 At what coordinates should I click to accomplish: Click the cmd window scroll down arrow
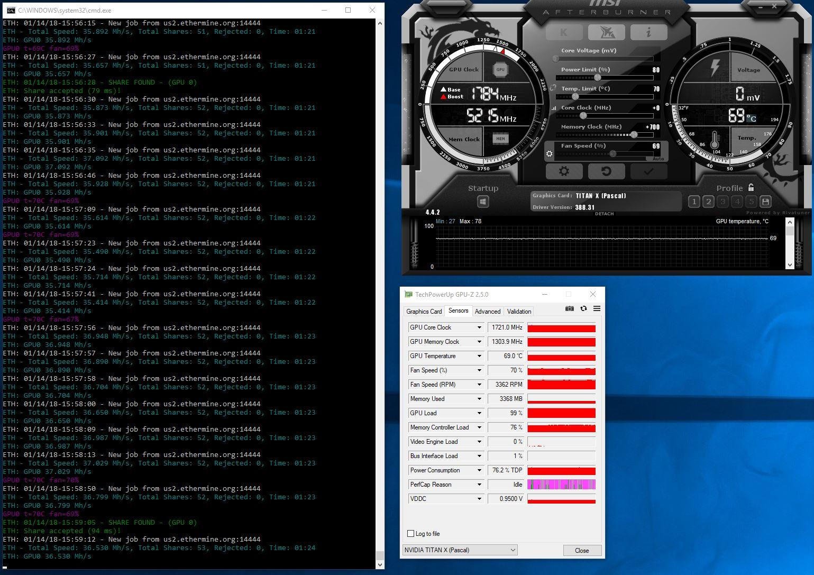[380, 564]
